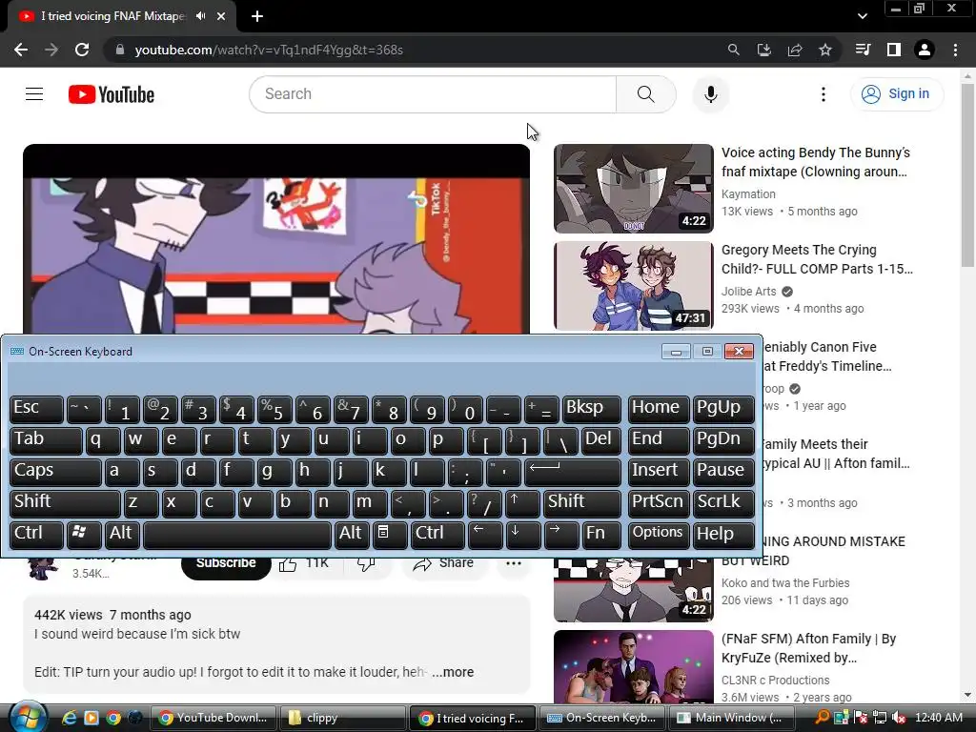Toggle left Alt key on On-Screen Keyboard

121,535
